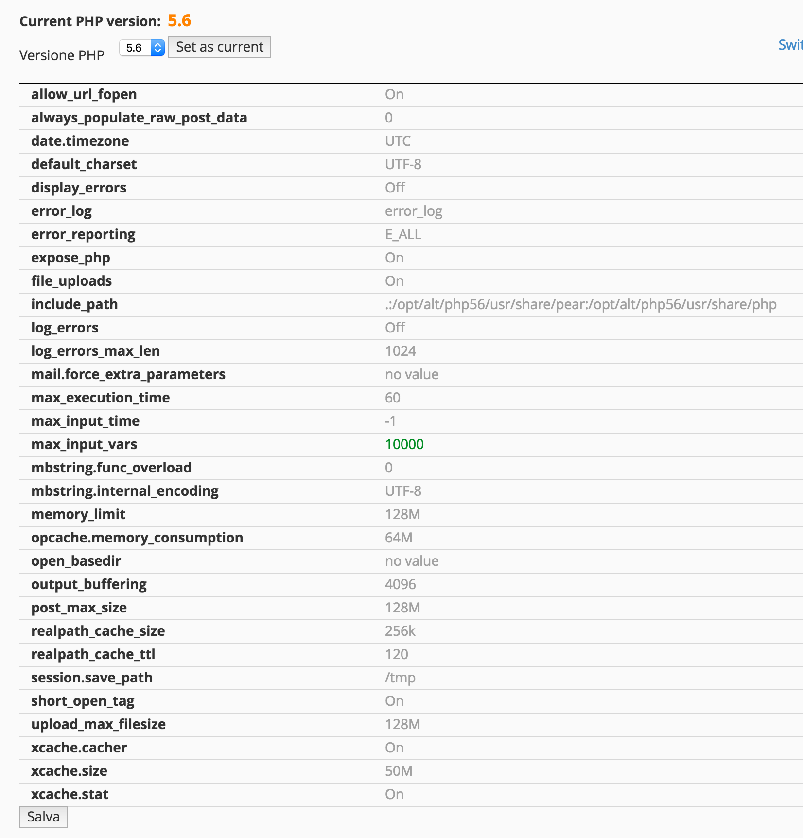Toggle the short_open_tag On value
The image size is (803, 838).
394,701
